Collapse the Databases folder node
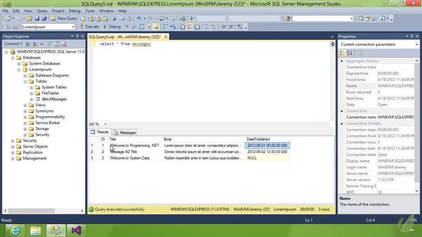 (x=12, y=58)
